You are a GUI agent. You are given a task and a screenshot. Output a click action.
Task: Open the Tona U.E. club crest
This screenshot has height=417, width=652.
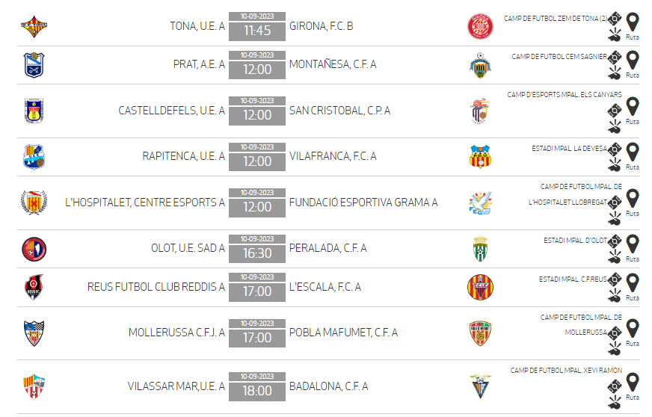pos(34,27)
